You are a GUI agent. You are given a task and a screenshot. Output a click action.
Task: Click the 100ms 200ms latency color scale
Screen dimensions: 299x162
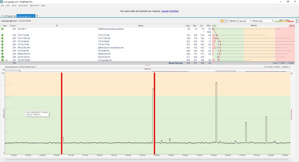pyautogui.click(x=284, y=21)
